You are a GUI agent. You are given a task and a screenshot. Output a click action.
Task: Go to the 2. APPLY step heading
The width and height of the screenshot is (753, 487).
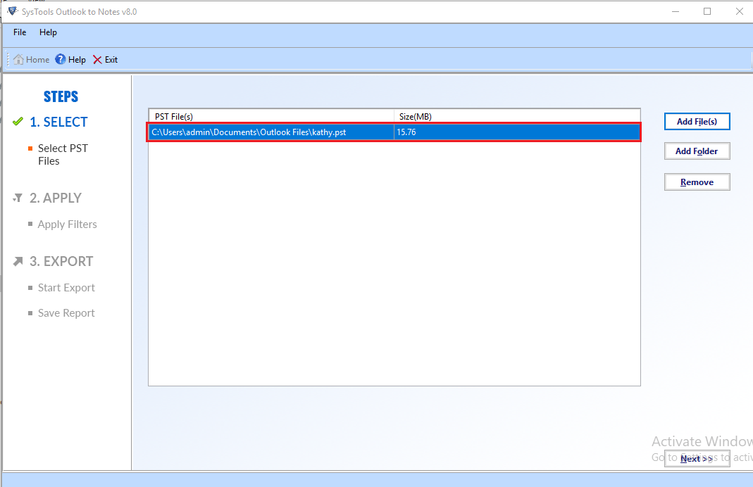tap(56, 198)
